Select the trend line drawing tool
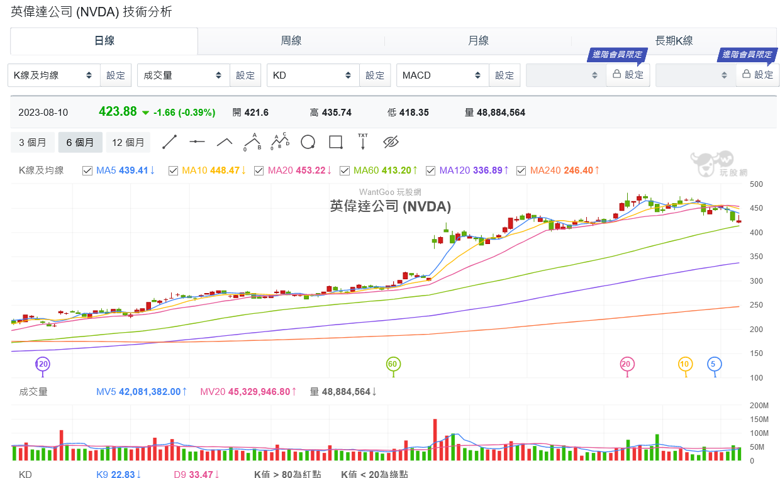Screen dimensions: 780x478 [170, 142]
